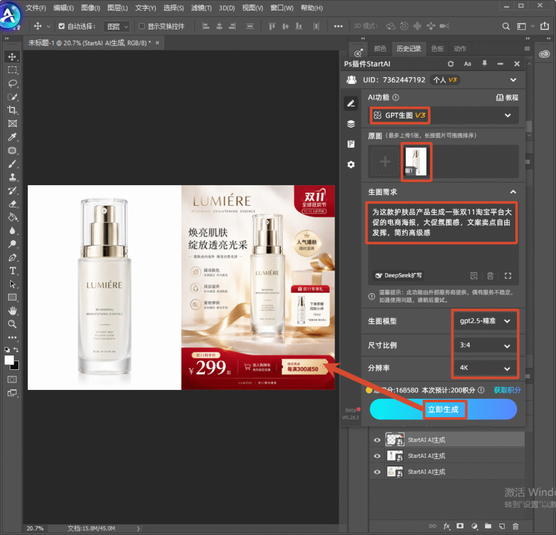Screen dimensions: 556x535
Task: Open StartAI settings gear in sidebar
Action: 351,165
